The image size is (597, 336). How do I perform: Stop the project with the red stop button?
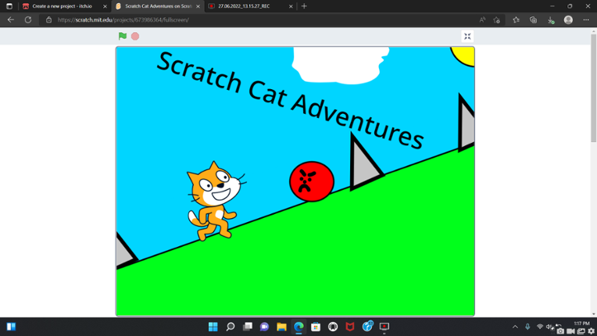click(135, 36)
